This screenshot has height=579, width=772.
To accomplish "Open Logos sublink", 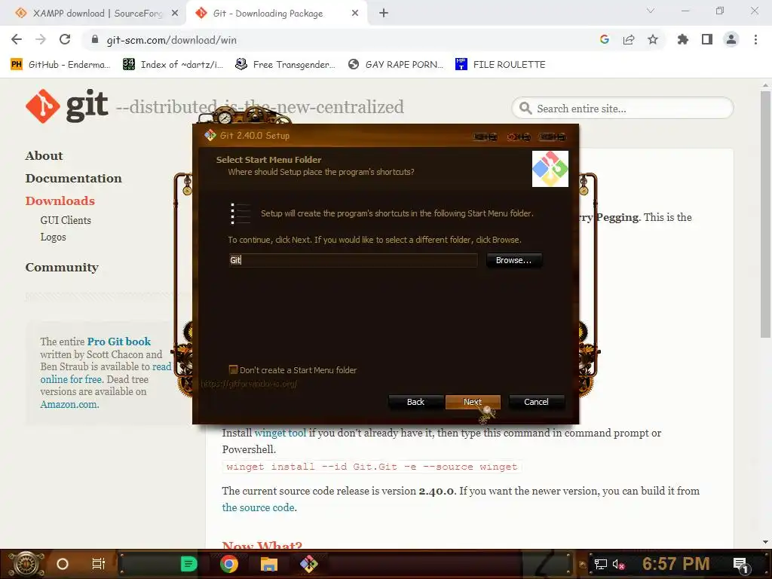I will coord(54,237).
